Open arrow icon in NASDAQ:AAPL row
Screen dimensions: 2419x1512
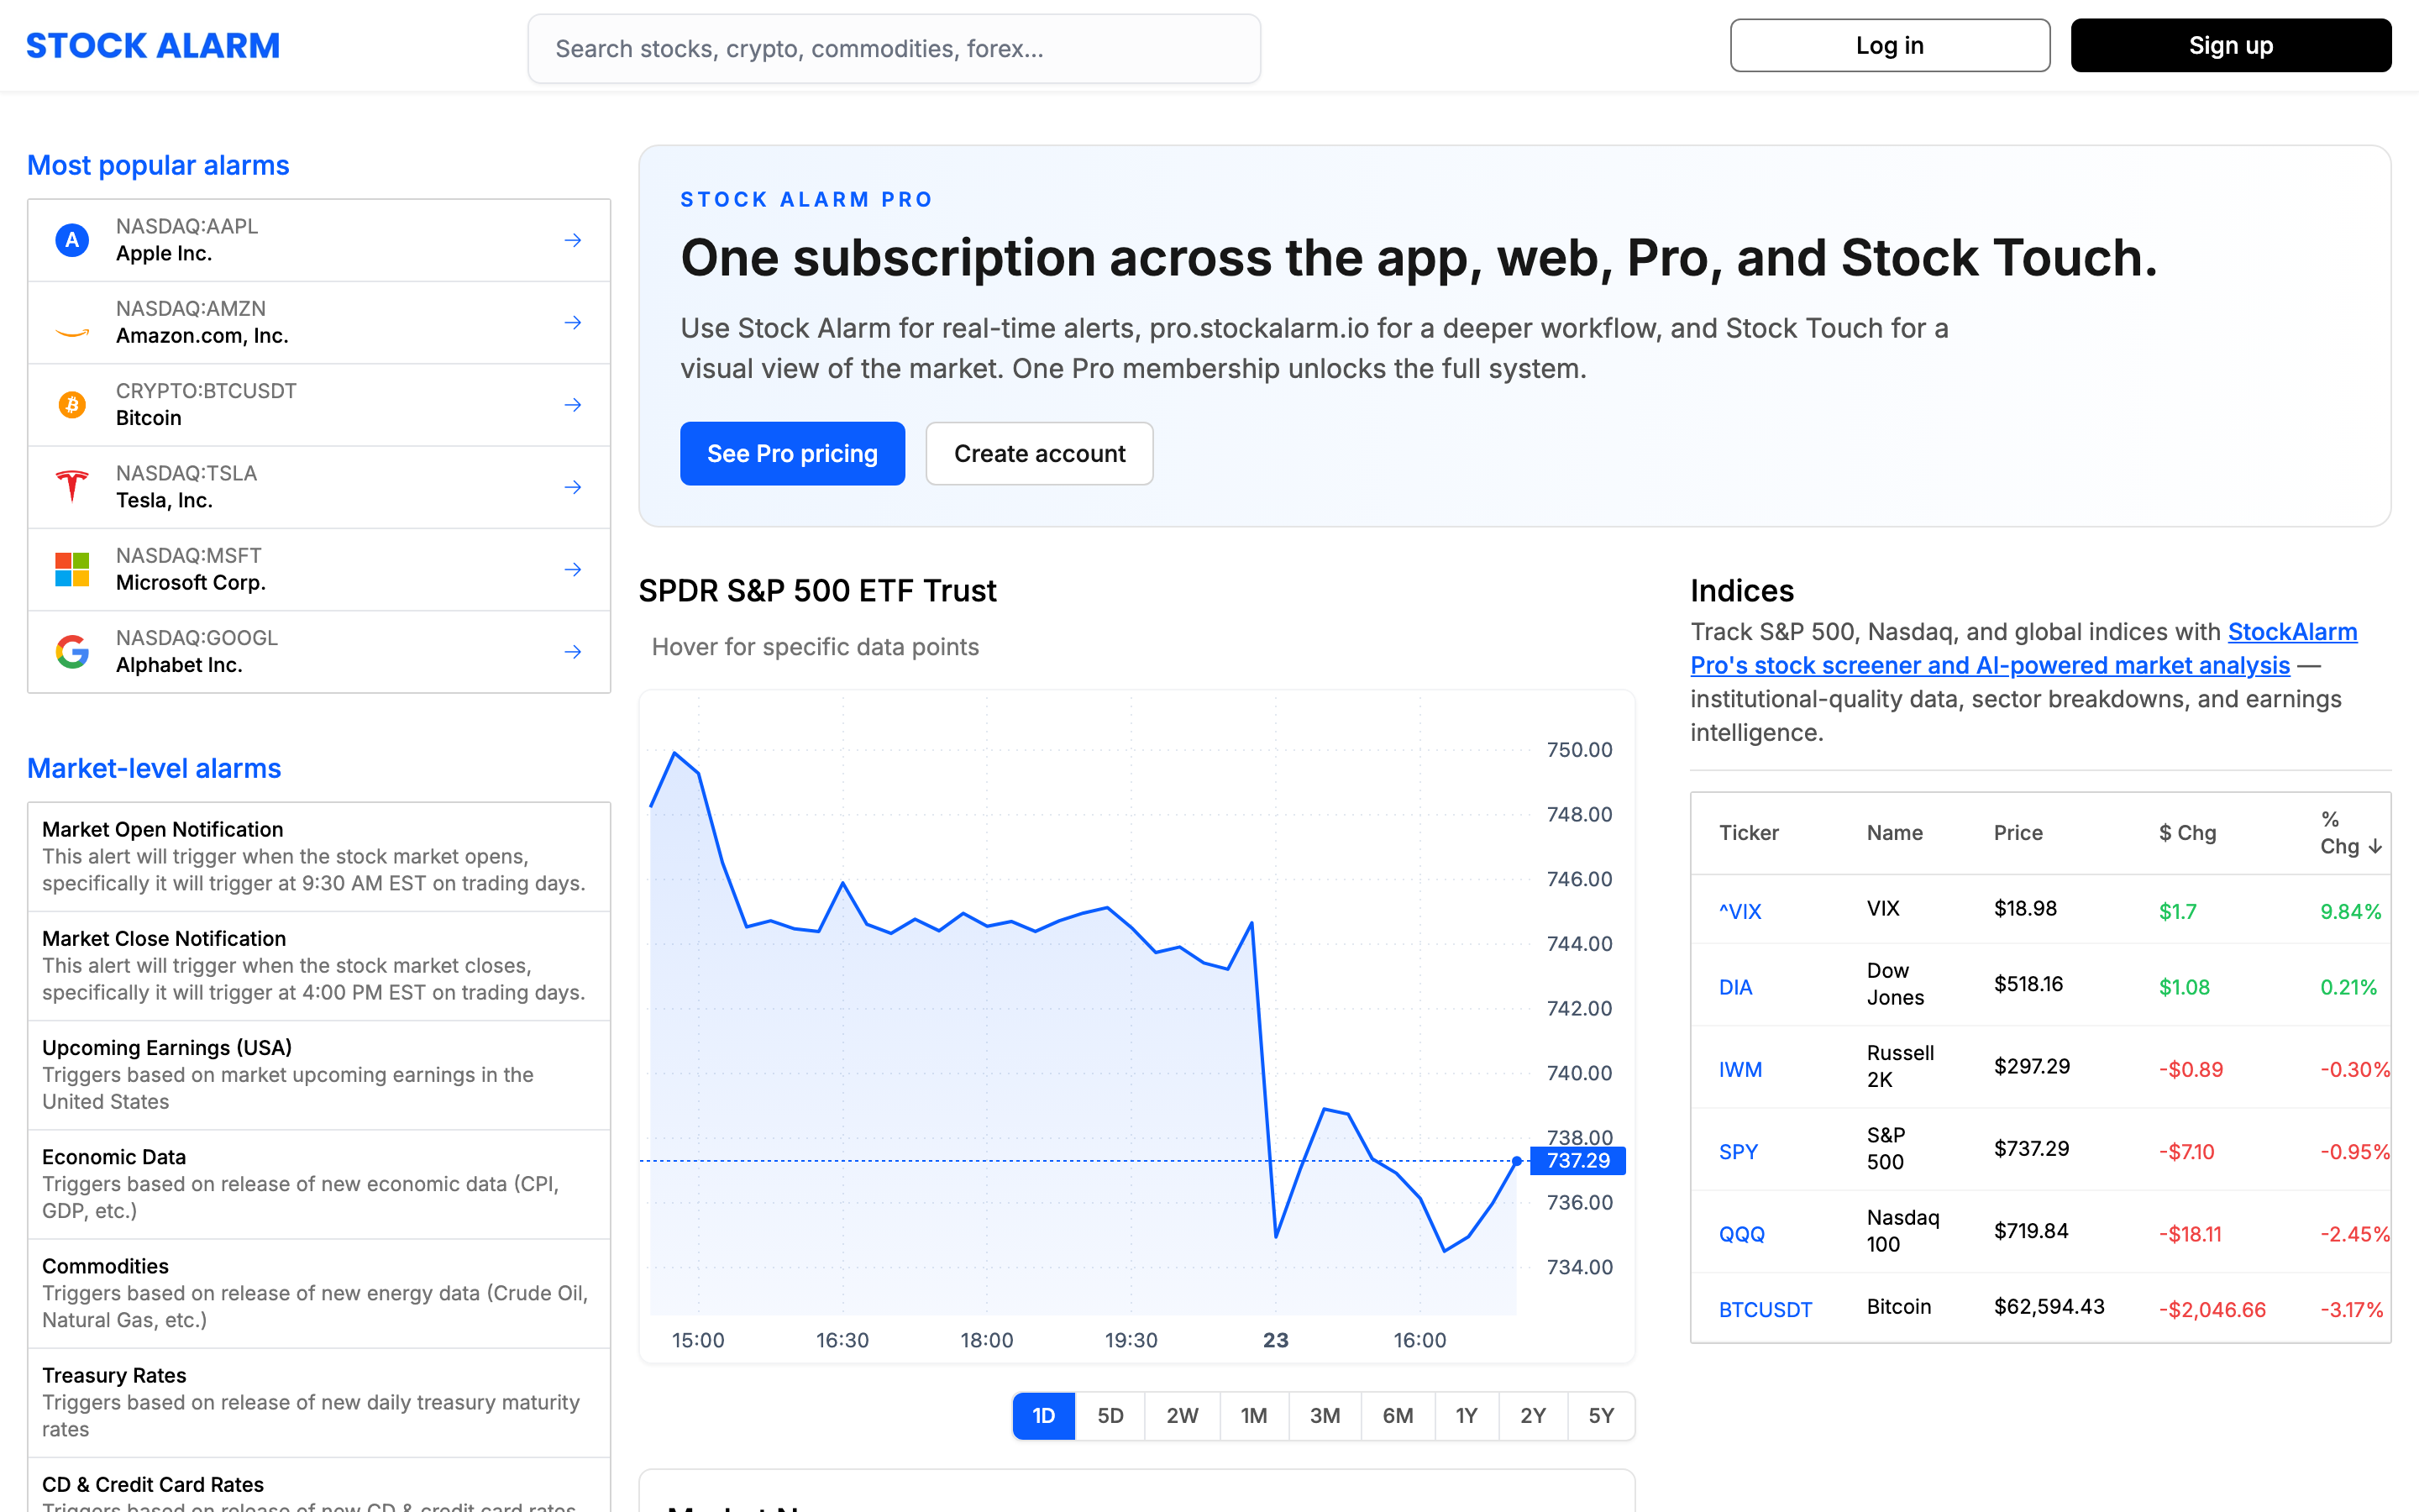(573, 240)
